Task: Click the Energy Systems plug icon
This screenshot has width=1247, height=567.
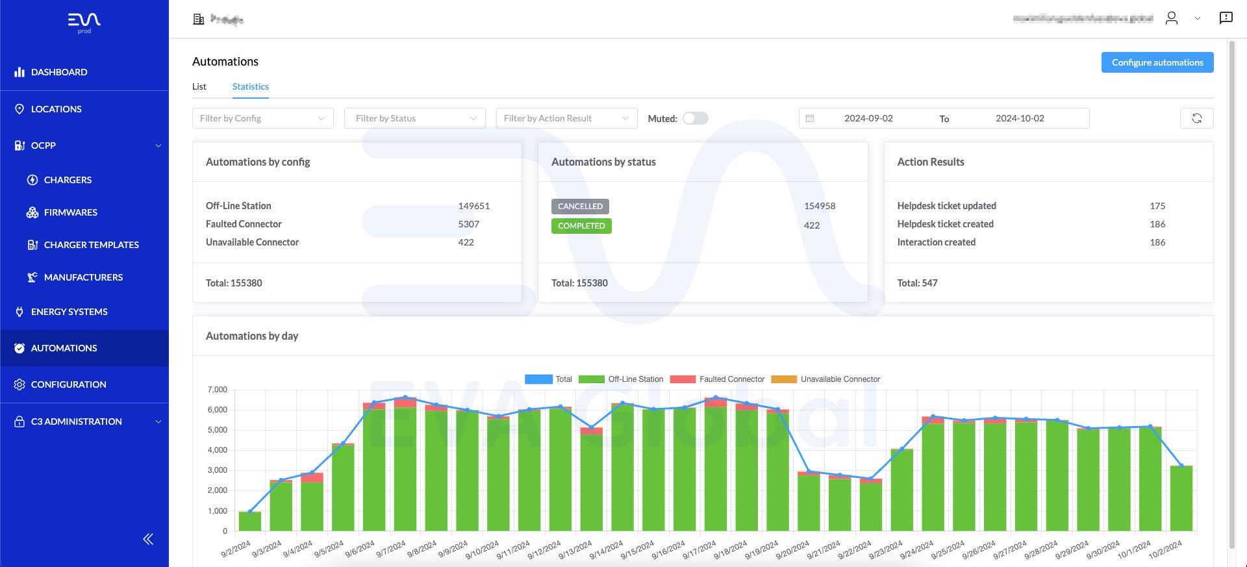Action: tap(19, 312)
